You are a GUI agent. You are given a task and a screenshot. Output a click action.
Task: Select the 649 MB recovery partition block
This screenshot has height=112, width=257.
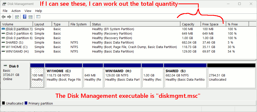[93, 78]
